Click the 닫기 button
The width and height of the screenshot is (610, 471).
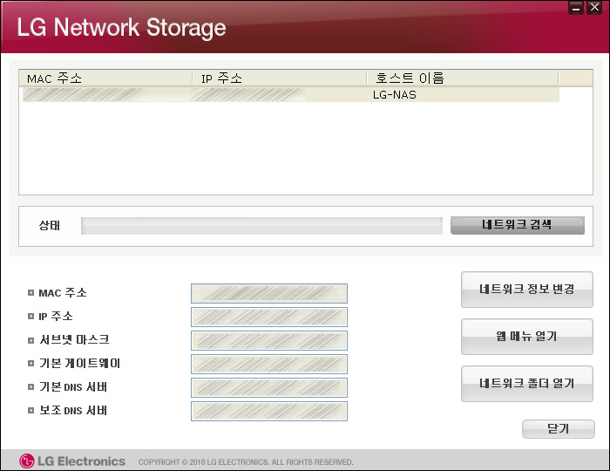click(559, 429)
